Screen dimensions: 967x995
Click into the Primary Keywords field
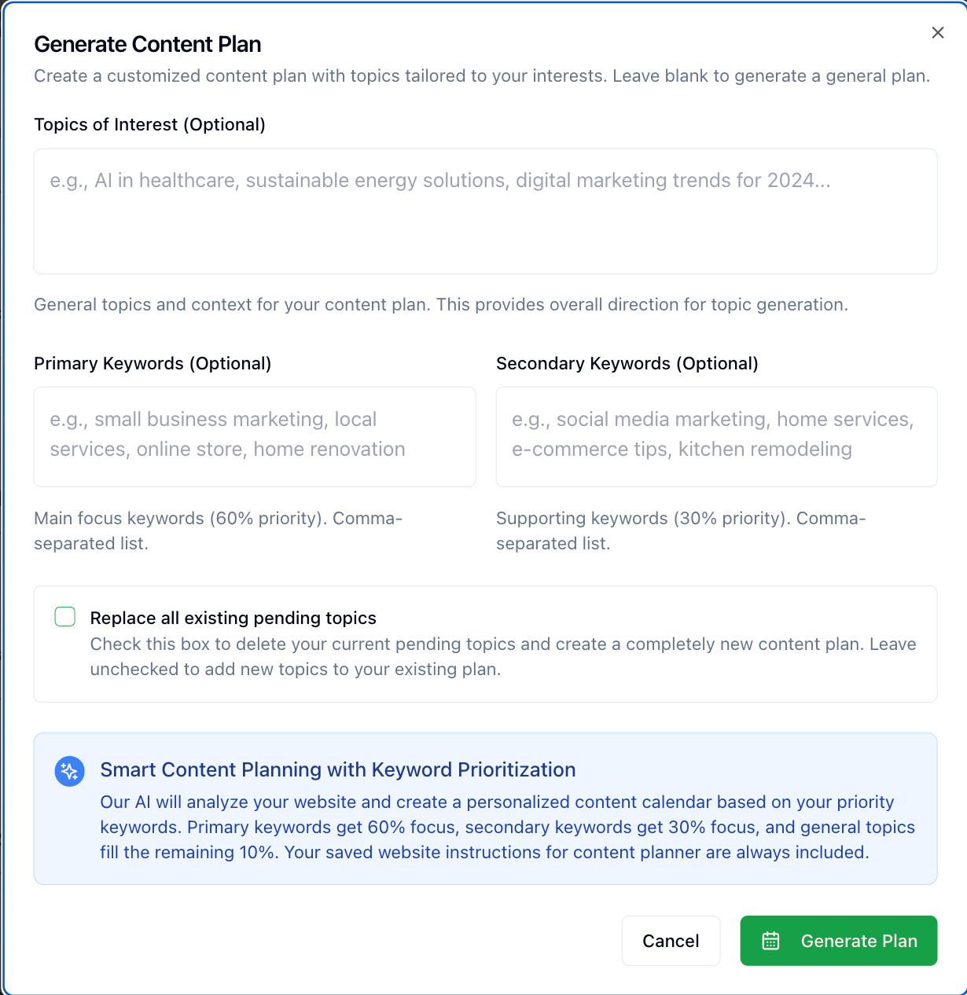coord(255,437)
